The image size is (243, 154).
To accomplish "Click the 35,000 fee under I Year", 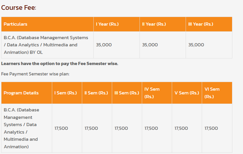I will pyautogui.click(x=104, y=45).
